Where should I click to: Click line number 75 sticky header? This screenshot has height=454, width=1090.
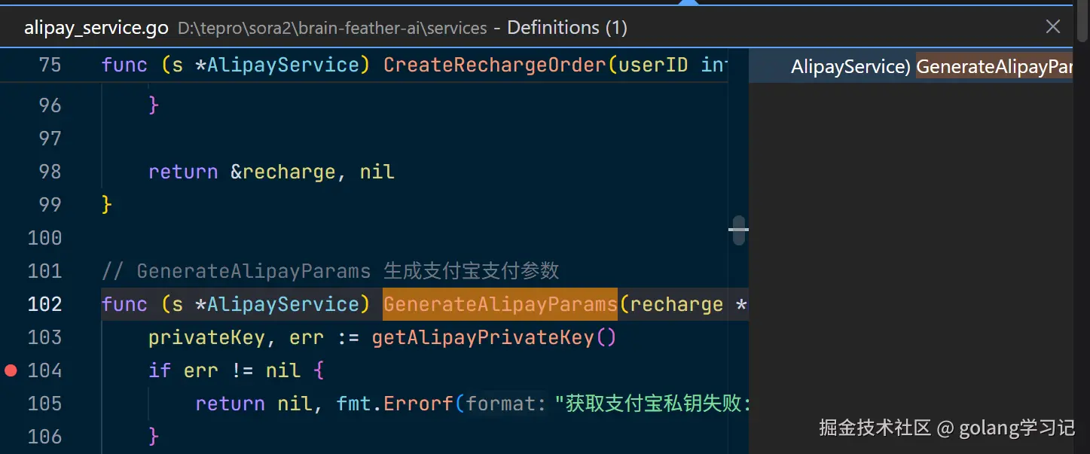(x=50, y=65)
